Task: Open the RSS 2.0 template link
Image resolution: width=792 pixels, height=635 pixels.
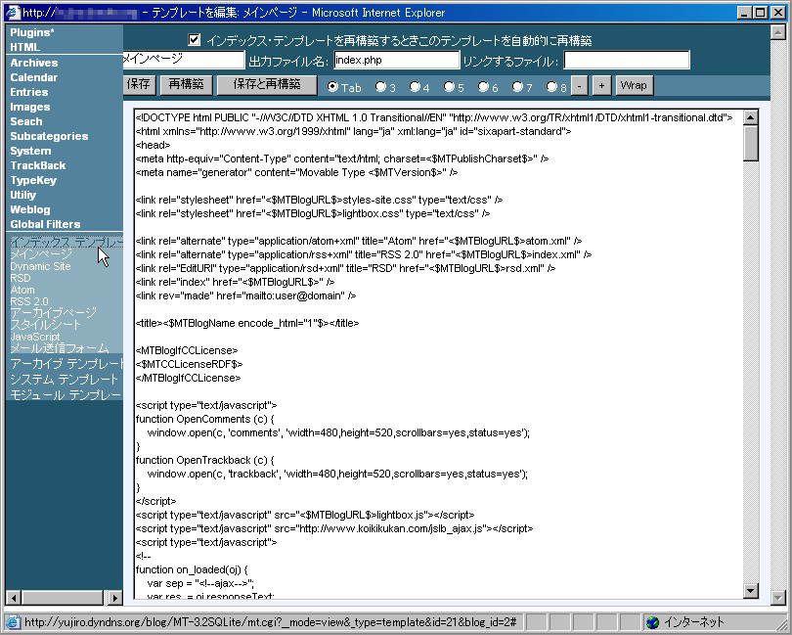Action: tap(29, 301)
